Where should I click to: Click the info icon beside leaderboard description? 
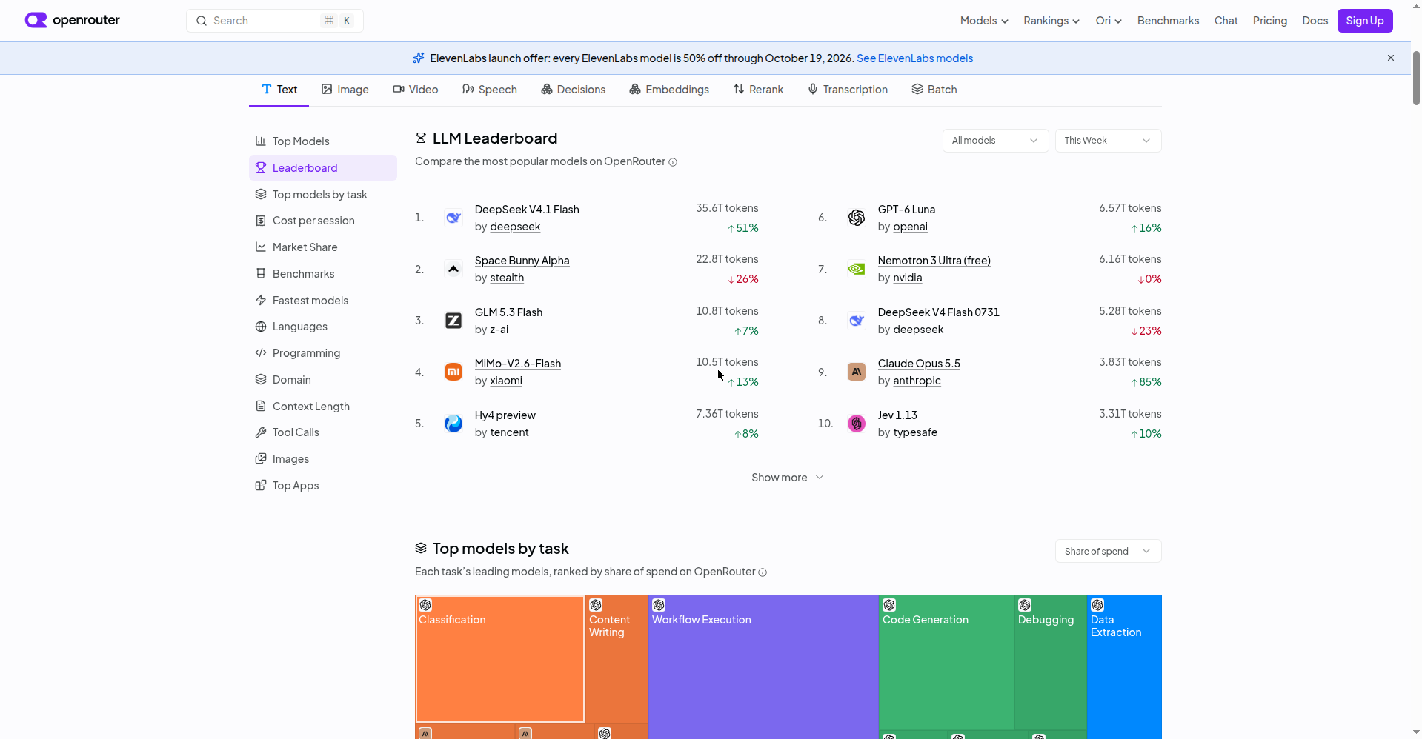673,162
